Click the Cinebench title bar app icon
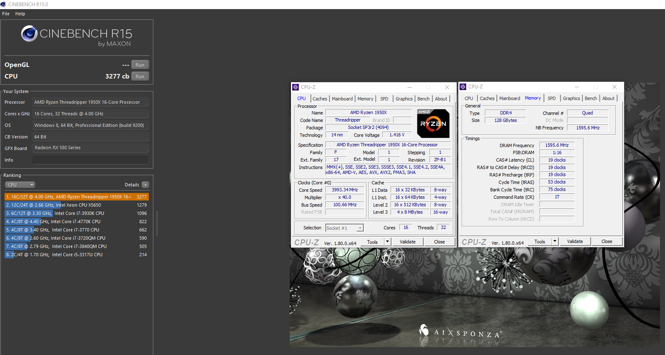The width and height of the screenshot is (665, 355). point(3,4)
